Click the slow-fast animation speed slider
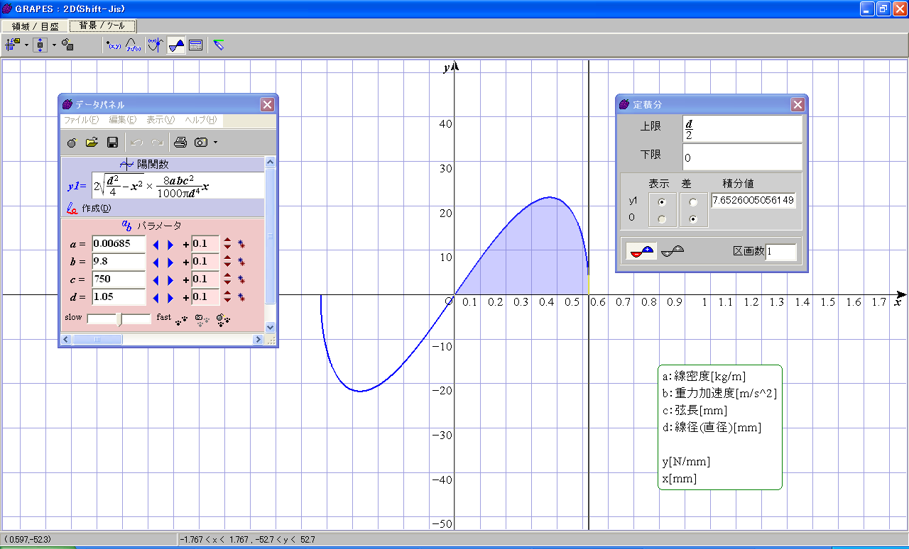Screen dimensions: 909x549 tap(119, 319)
